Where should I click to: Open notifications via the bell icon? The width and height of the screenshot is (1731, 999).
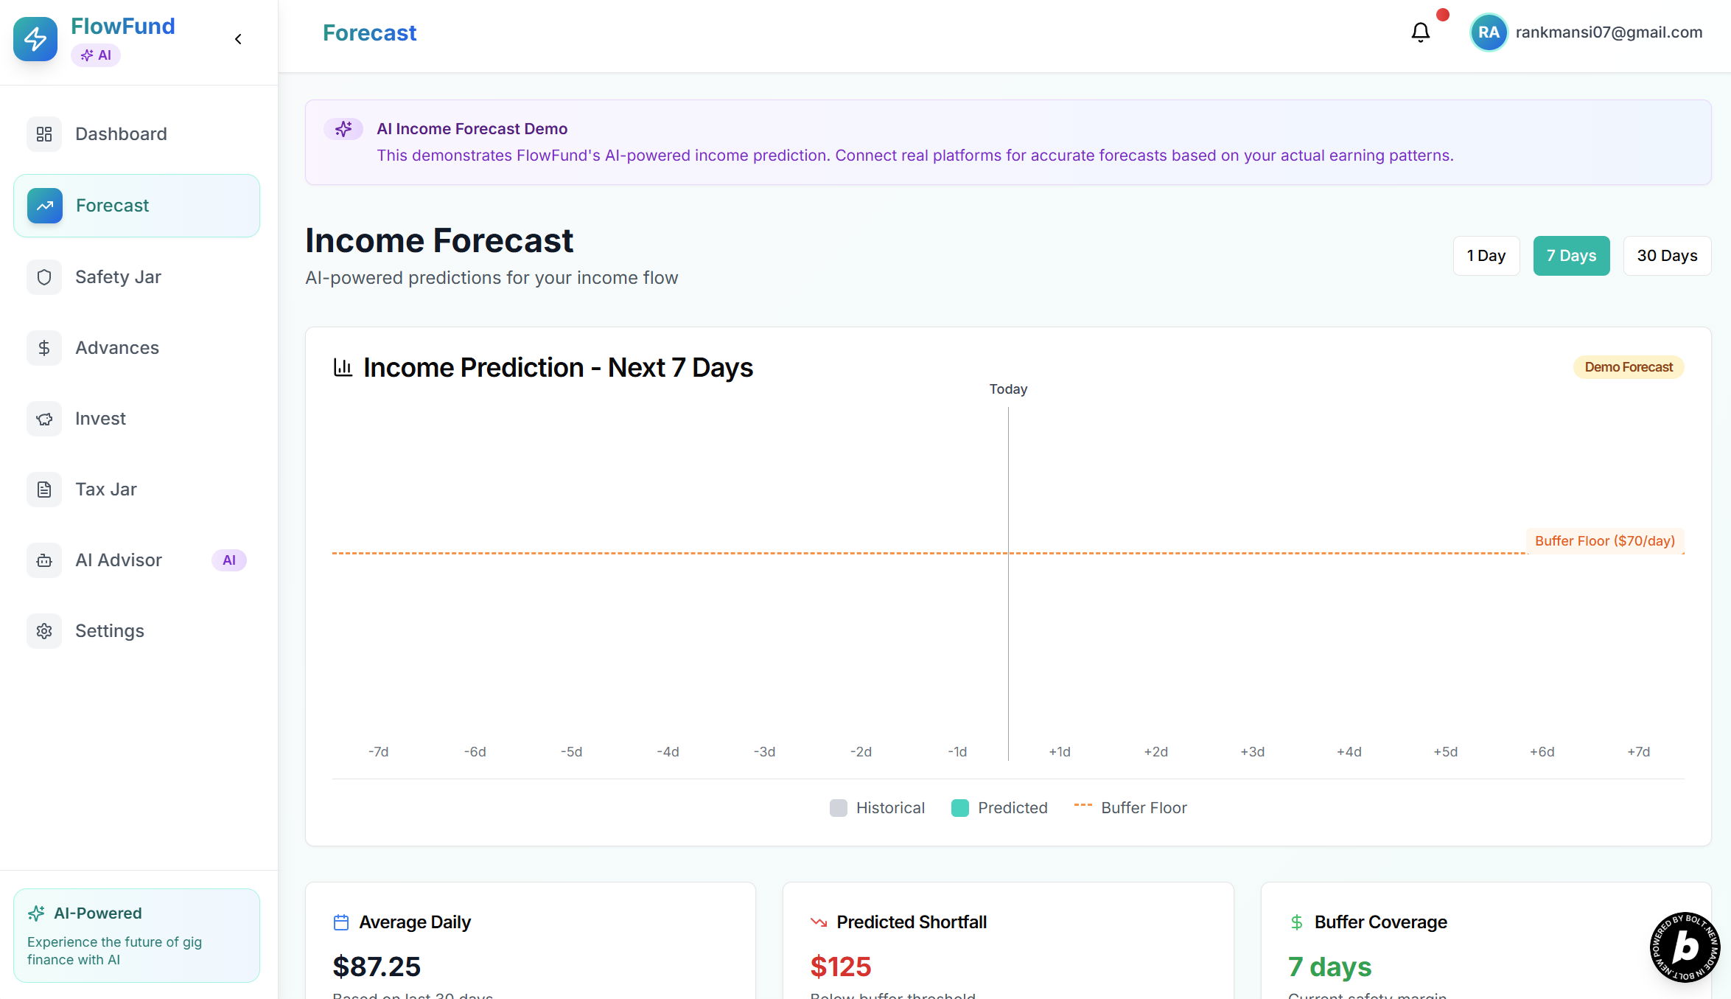click(x=1420, y=32)
